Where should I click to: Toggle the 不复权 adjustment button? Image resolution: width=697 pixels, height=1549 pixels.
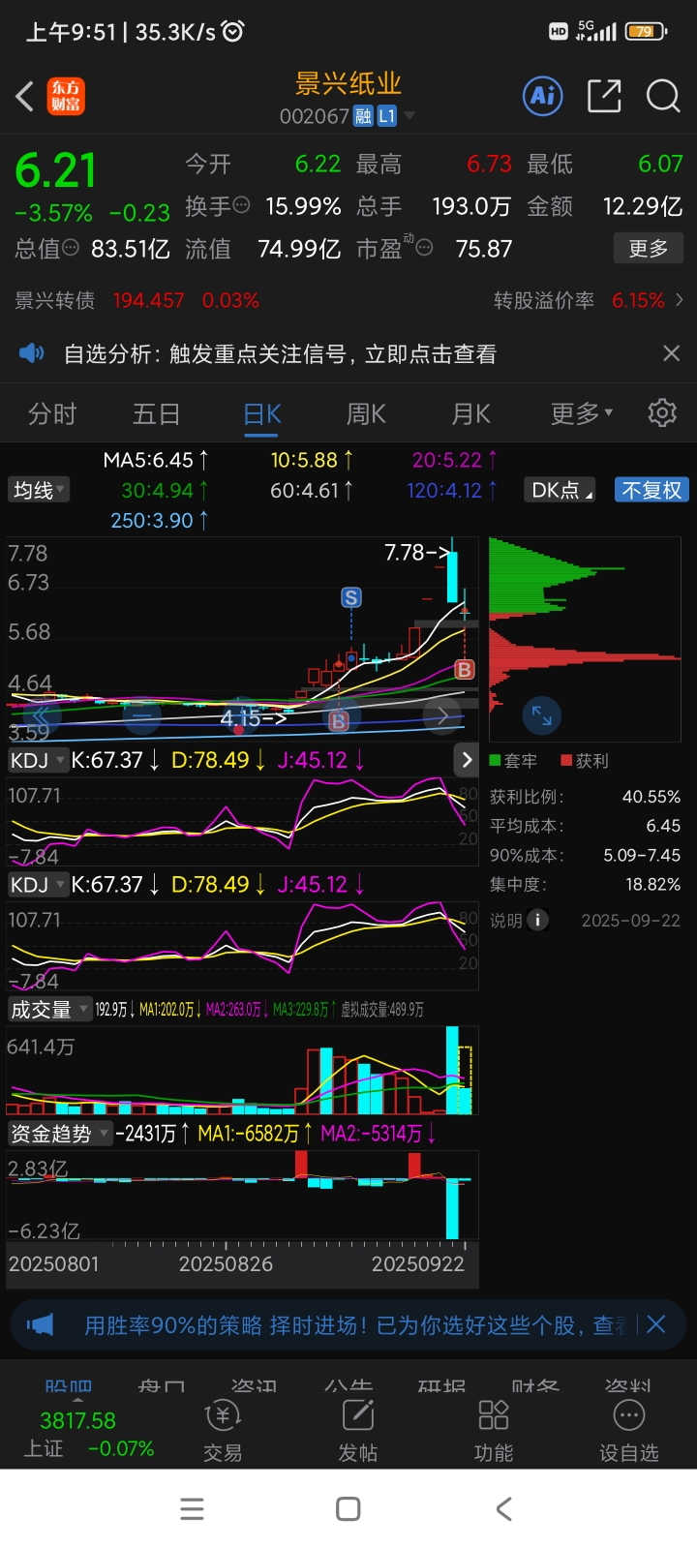click(652, 490)
